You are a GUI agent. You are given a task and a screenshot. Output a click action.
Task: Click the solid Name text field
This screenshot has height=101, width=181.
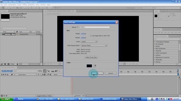point(93,27)
